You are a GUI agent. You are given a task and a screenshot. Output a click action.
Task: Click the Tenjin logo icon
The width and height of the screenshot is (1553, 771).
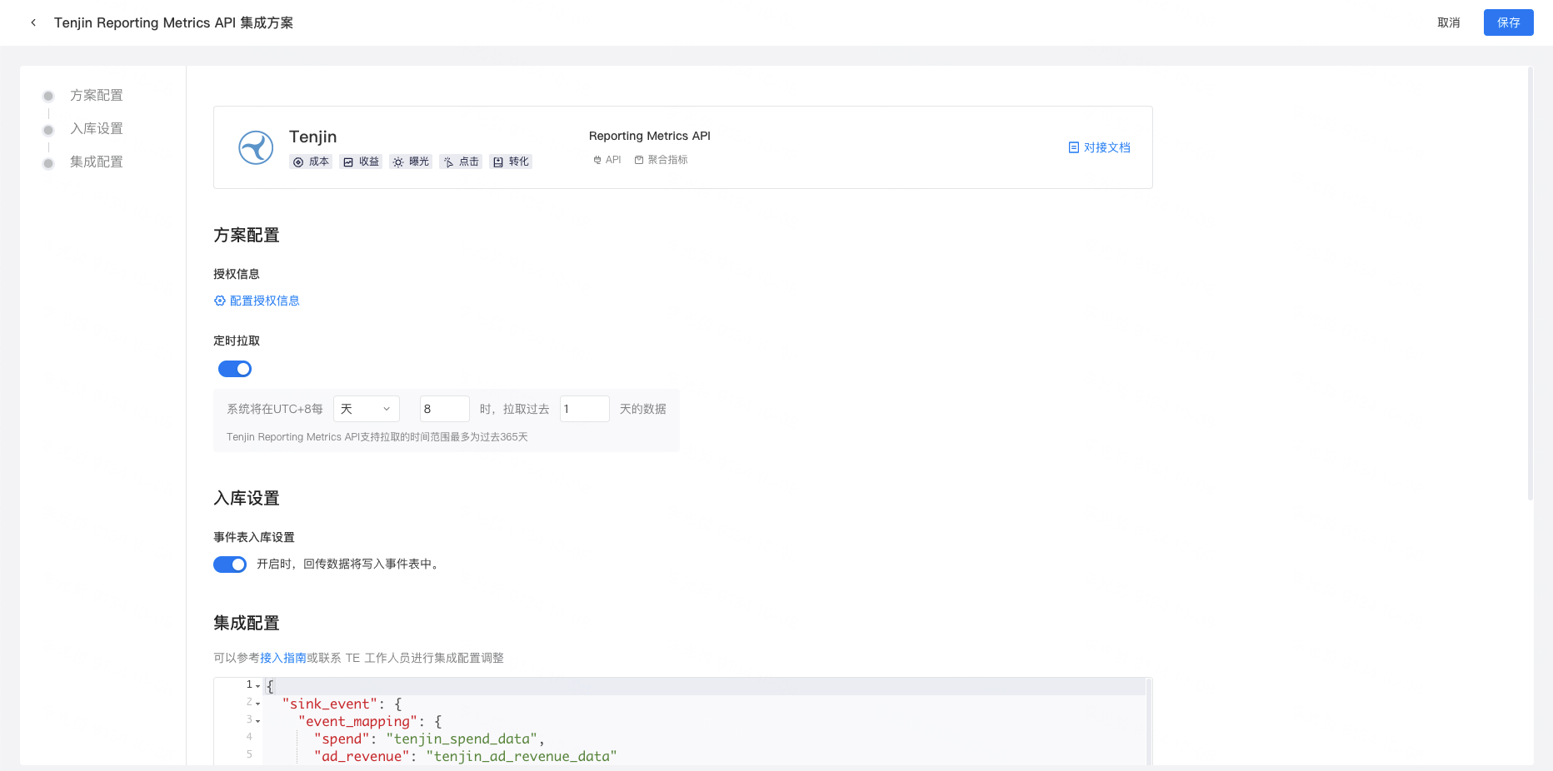(256, 147)
